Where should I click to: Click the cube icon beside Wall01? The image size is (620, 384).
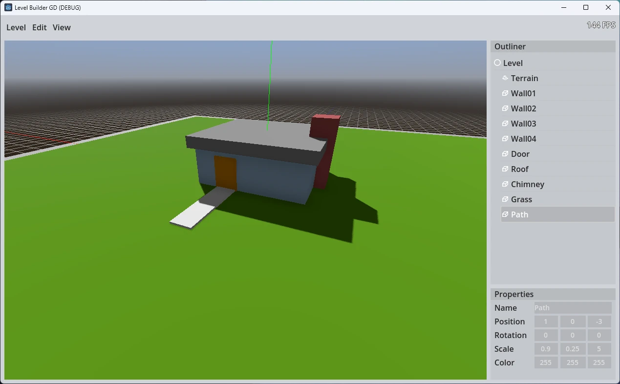[505, 93]
